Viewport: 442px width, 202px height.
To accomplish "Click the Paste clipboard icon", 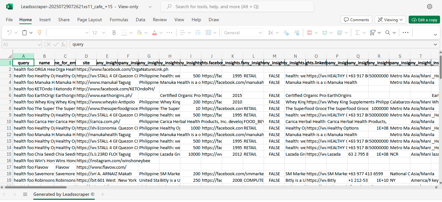I will coord(25,33).
